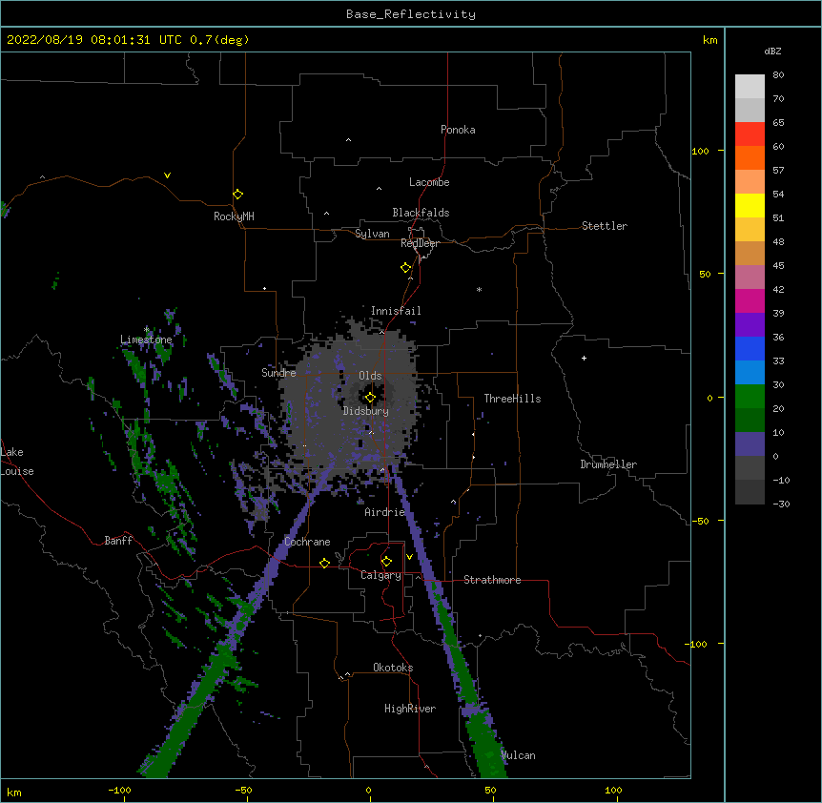The height and width of the screenshot is (803, 822).
Task: Click the RedDeer city label
Action: tap(420, 243)
